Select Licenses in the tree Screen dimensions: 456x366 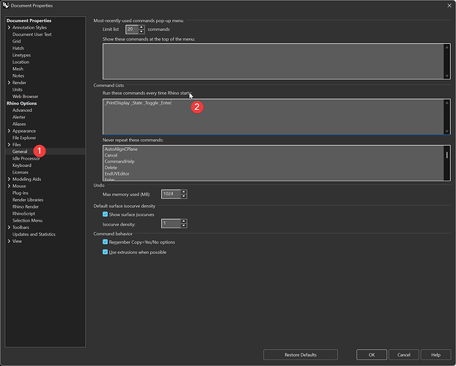coord(20,172)
